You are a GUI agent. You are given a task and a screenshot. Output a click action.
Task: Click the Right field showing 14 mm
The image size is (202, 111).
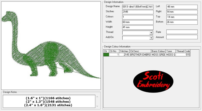(x=182, y=12)
